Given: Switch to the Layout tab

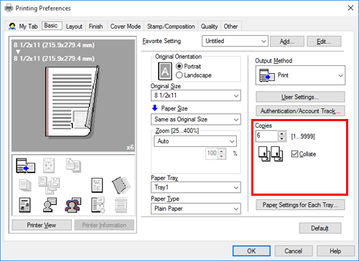Looking at the screenshot, I should [x=74, y=27].
